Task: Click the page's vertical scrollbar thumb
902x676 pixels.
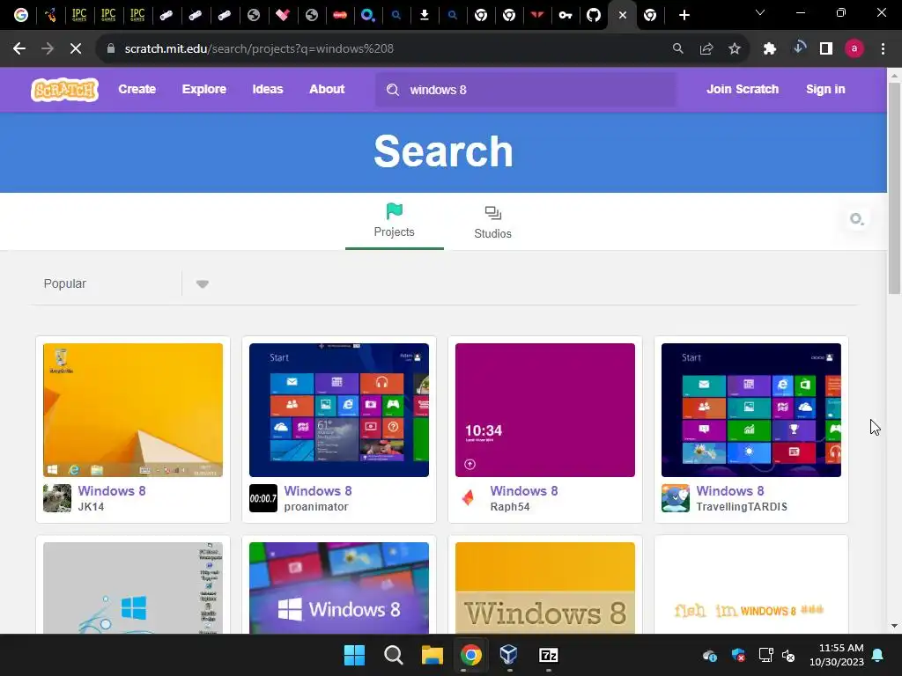Action: tap(894, 188)
